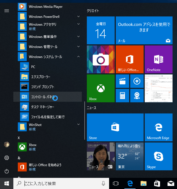Open the Power options button

pyautogui.click(x=7, y=171)
